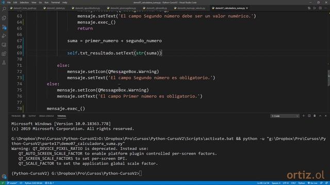The image size is (330, 185).
Task: Close the terminal panel
Action: click(x=326, y=116)
